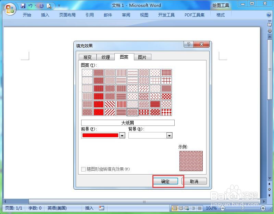Select the top-left sparse dots pattern
The height and width of the screenshot is (214, 274).
click(x=87, y=73)
